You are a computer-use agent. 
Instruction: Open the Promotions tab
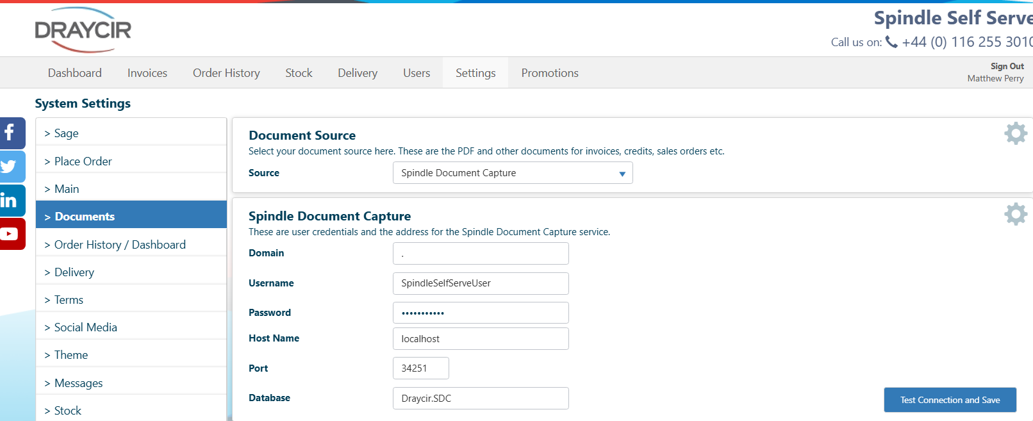(x=550, y=73)
